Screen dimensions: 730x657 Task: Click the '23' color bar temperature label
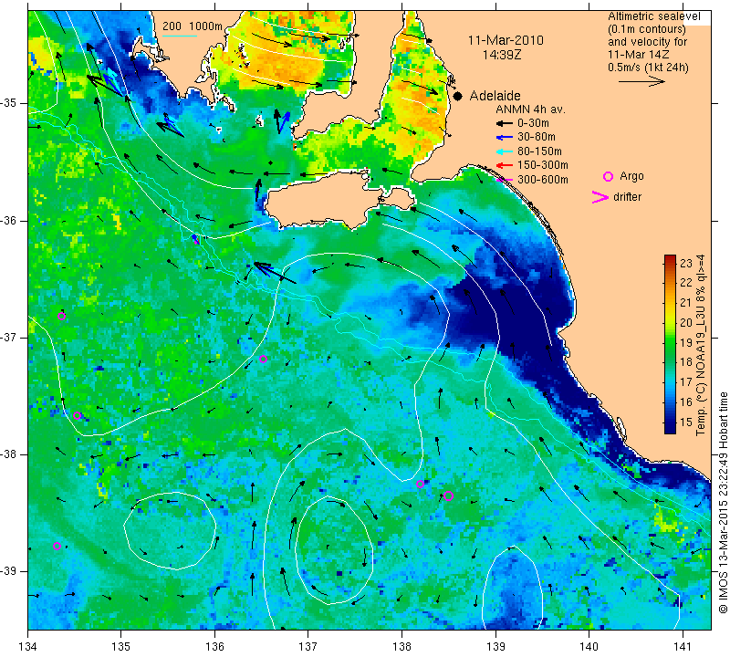coord(686,264)
